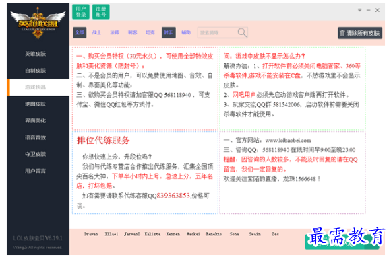The image size is (391, 257).
Task: Filter heroes by 战士
Action: (x=97, y=32)
